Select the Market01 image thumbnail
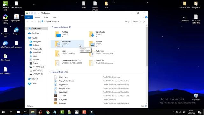 [55, 96]
